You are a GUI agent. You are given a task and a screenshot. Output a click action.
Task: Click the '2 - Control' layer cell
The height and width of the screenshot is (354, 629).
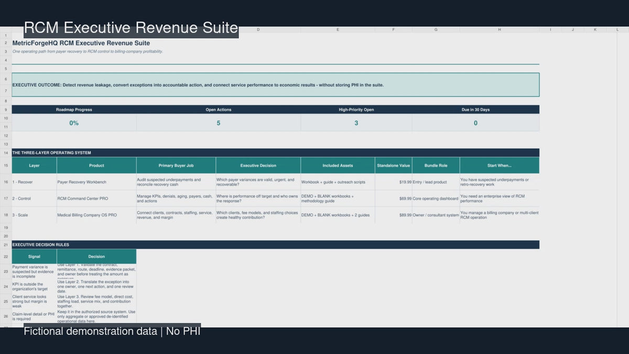point(34,198)
